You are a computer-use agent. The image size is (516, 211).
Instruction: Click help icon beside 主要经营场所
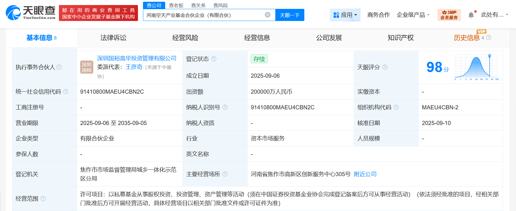point(225,174)
